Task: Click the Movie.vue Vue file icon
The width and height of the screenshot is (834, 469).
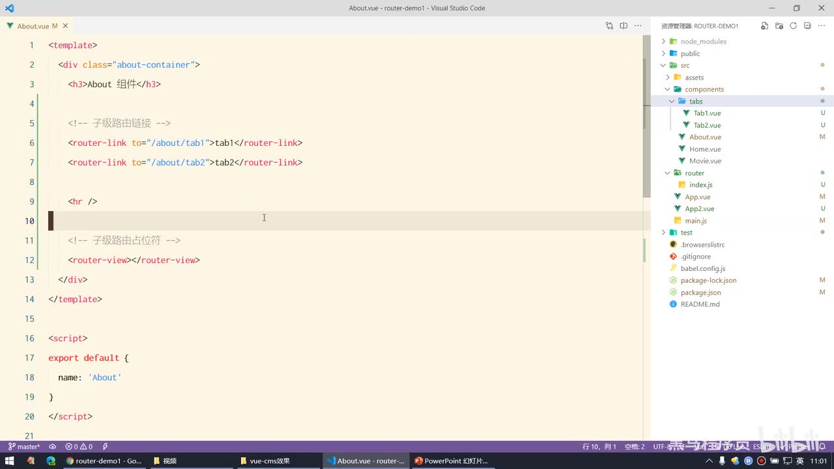Action: (682, 161)
